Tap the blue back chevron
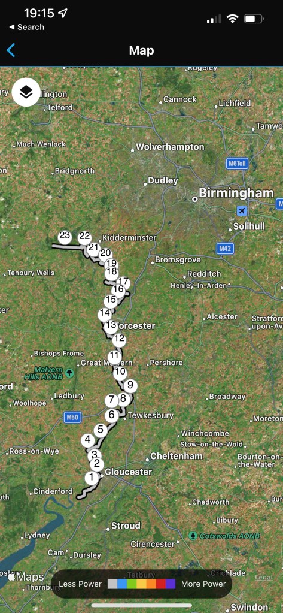Image resolution: width=283 pixels, height=613 pixels. (x=11, y=50)
